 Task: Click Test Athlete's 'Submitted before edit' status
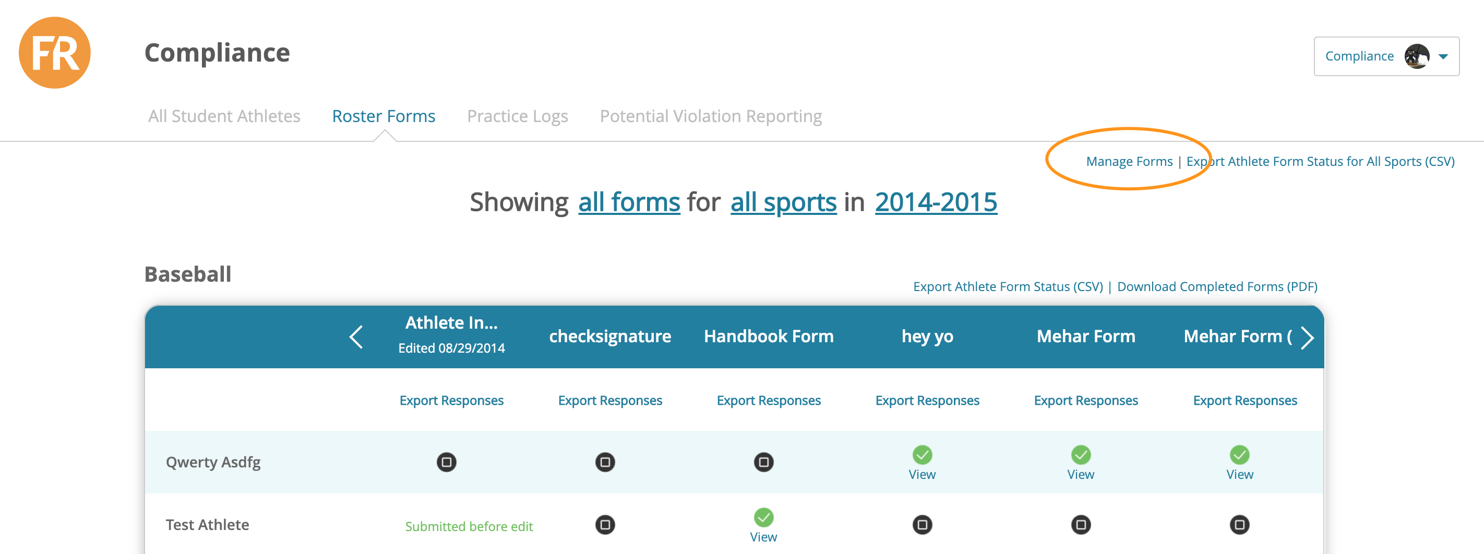pyautogui.click(x=469, y=527)
